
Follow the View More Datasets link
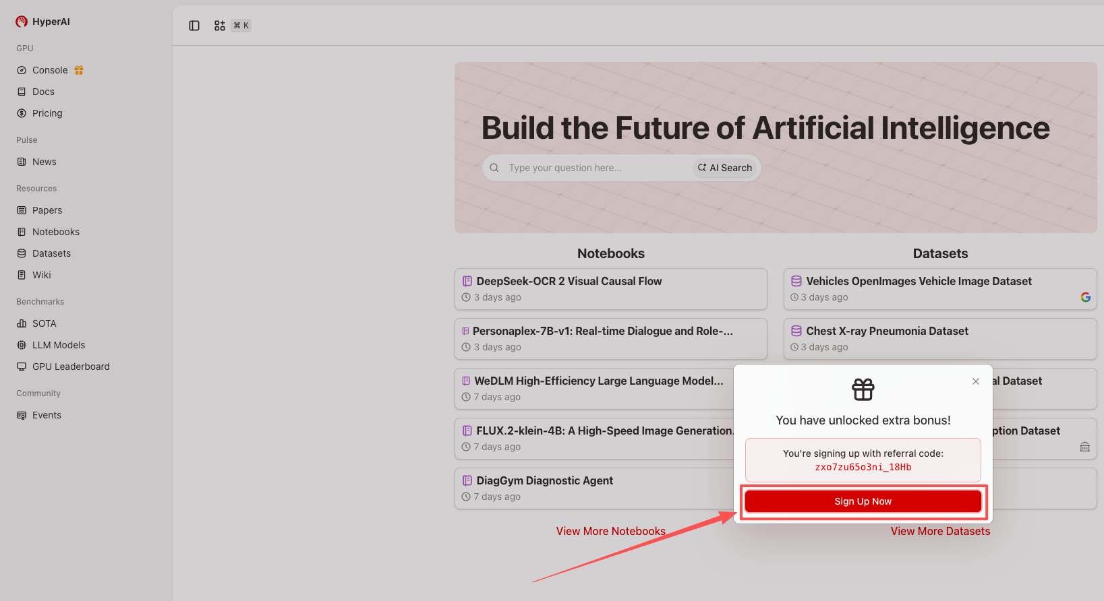(x=940, y=531)
